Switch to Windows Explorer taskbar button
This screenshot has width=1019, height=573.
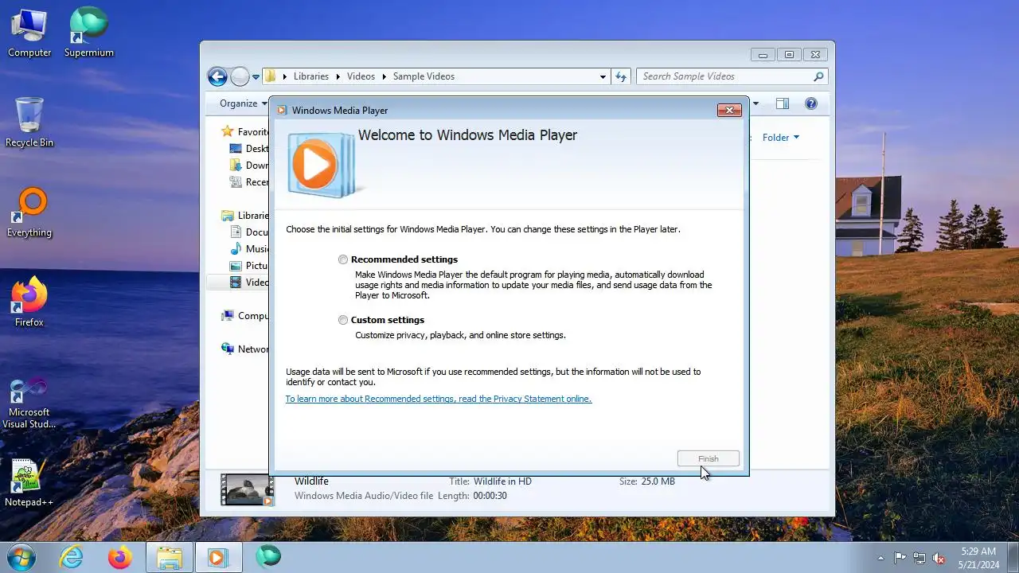pyautogui.click(x=170, y=557)
